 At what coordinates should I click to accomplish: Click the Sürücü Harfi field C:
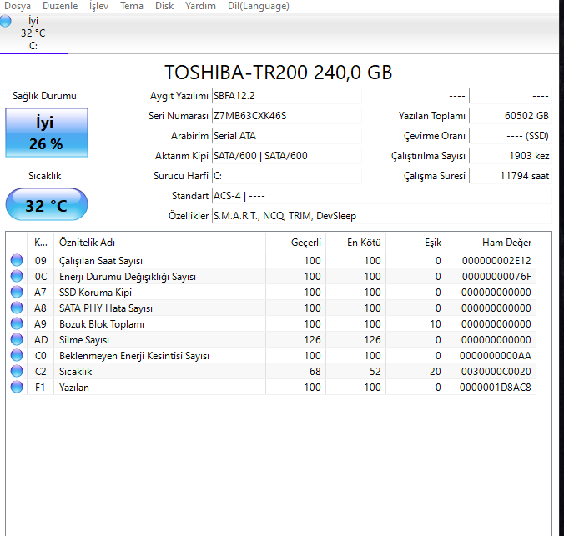(287, 176)
